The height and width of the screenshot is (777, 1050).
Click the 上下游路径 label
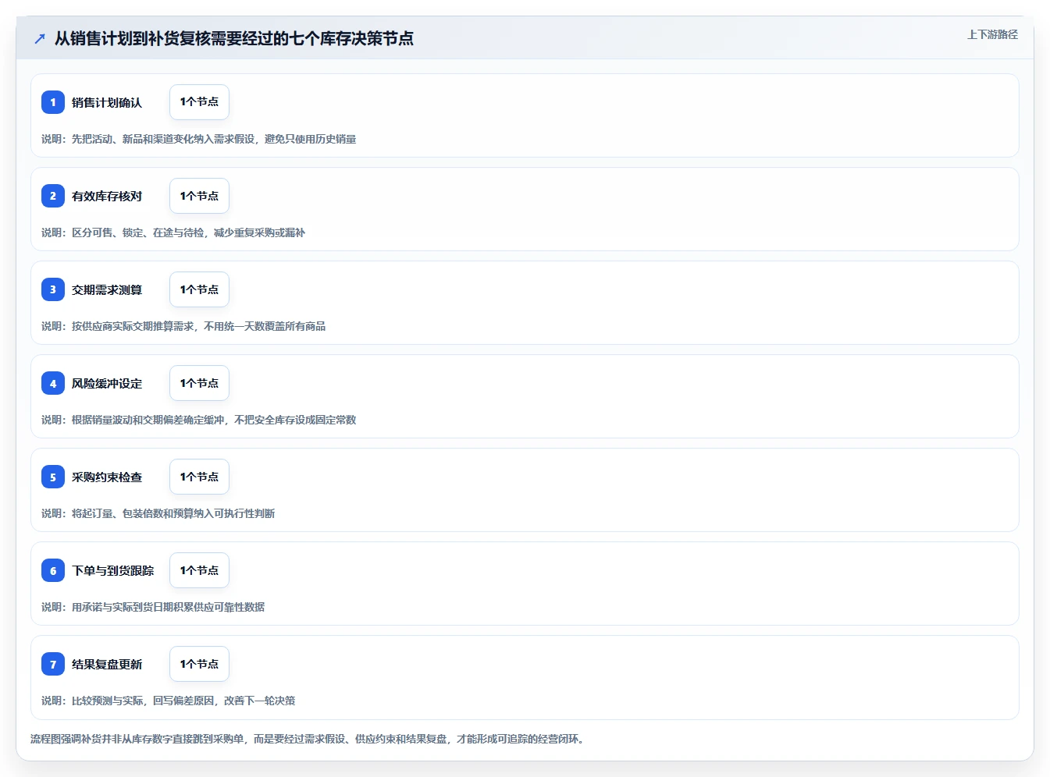(992, 34)
